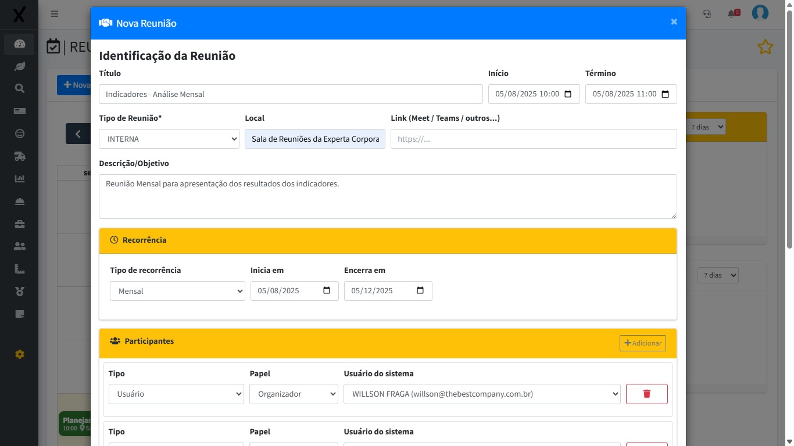The height and width of the screenshot is (446, 794).
Task: Open the user profile avatar menu
Action: point(760,13)
